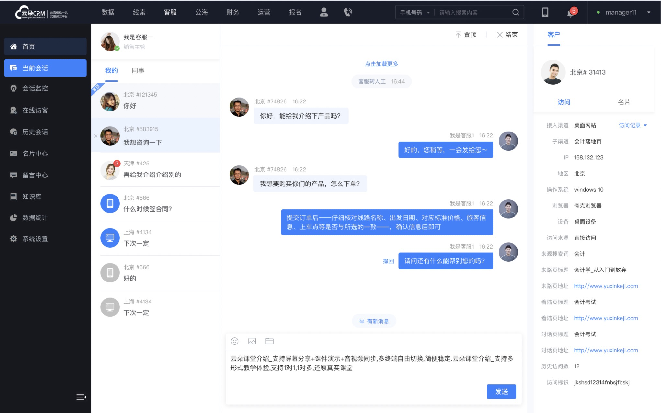Click the emoji icon in chat toolbar
661x413 pixels.
pos(234,341)
